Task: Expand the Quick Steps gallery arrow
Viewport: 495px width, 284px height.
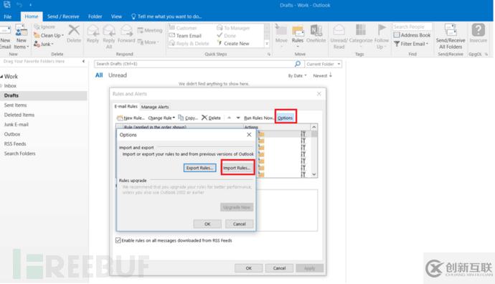Action: 267,44
